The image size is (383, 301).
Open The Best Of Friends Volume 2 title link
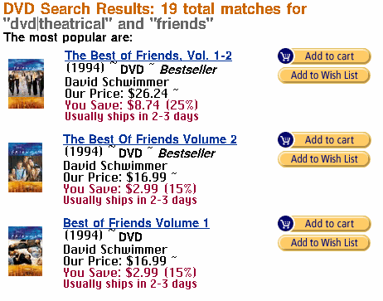click(150, 139)
